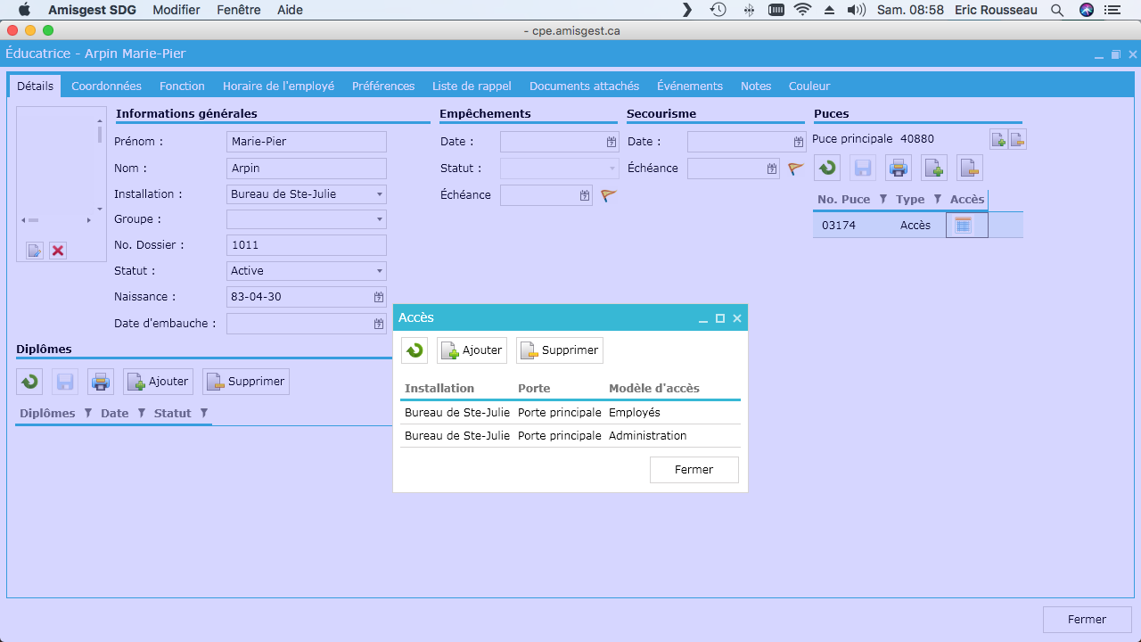Viewport: 1141px width, 642px height.
Task: Open the Naissance date picker
Action: point(379,297)
